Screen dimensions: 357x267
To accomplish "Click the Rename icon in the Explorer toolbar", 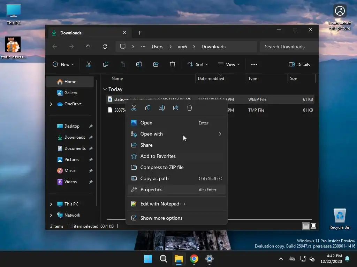I will [x=139, y=64].
